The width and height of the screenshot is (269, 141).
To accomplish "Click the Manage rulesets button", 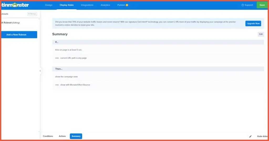I will point(32,14).
